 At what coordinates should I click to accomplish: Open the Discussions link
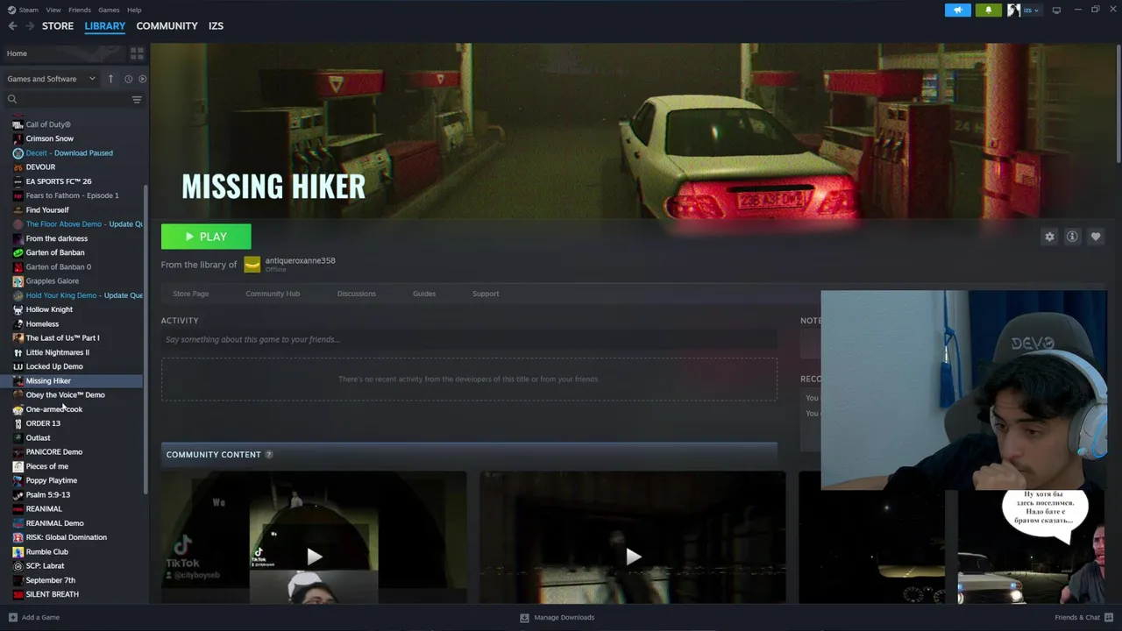point(357,294)
